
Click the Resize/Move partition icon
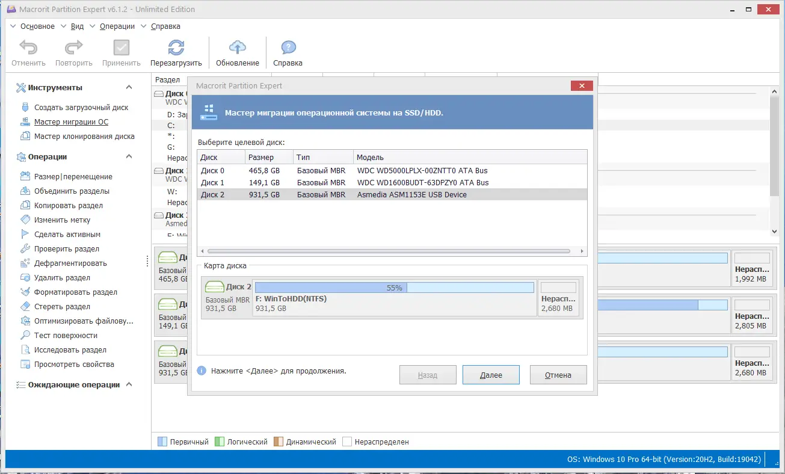pos(25,177)
